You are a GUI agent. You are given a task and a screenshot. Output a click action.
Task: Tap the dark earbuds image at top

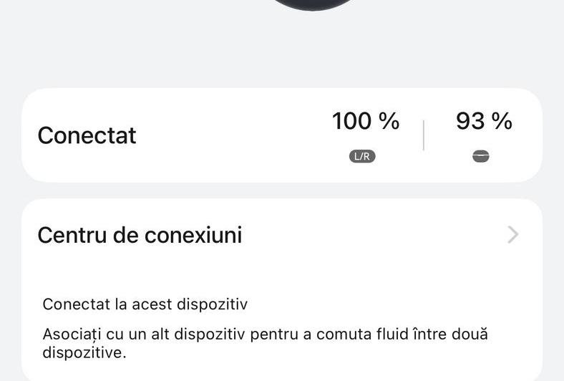click(315, 4)
